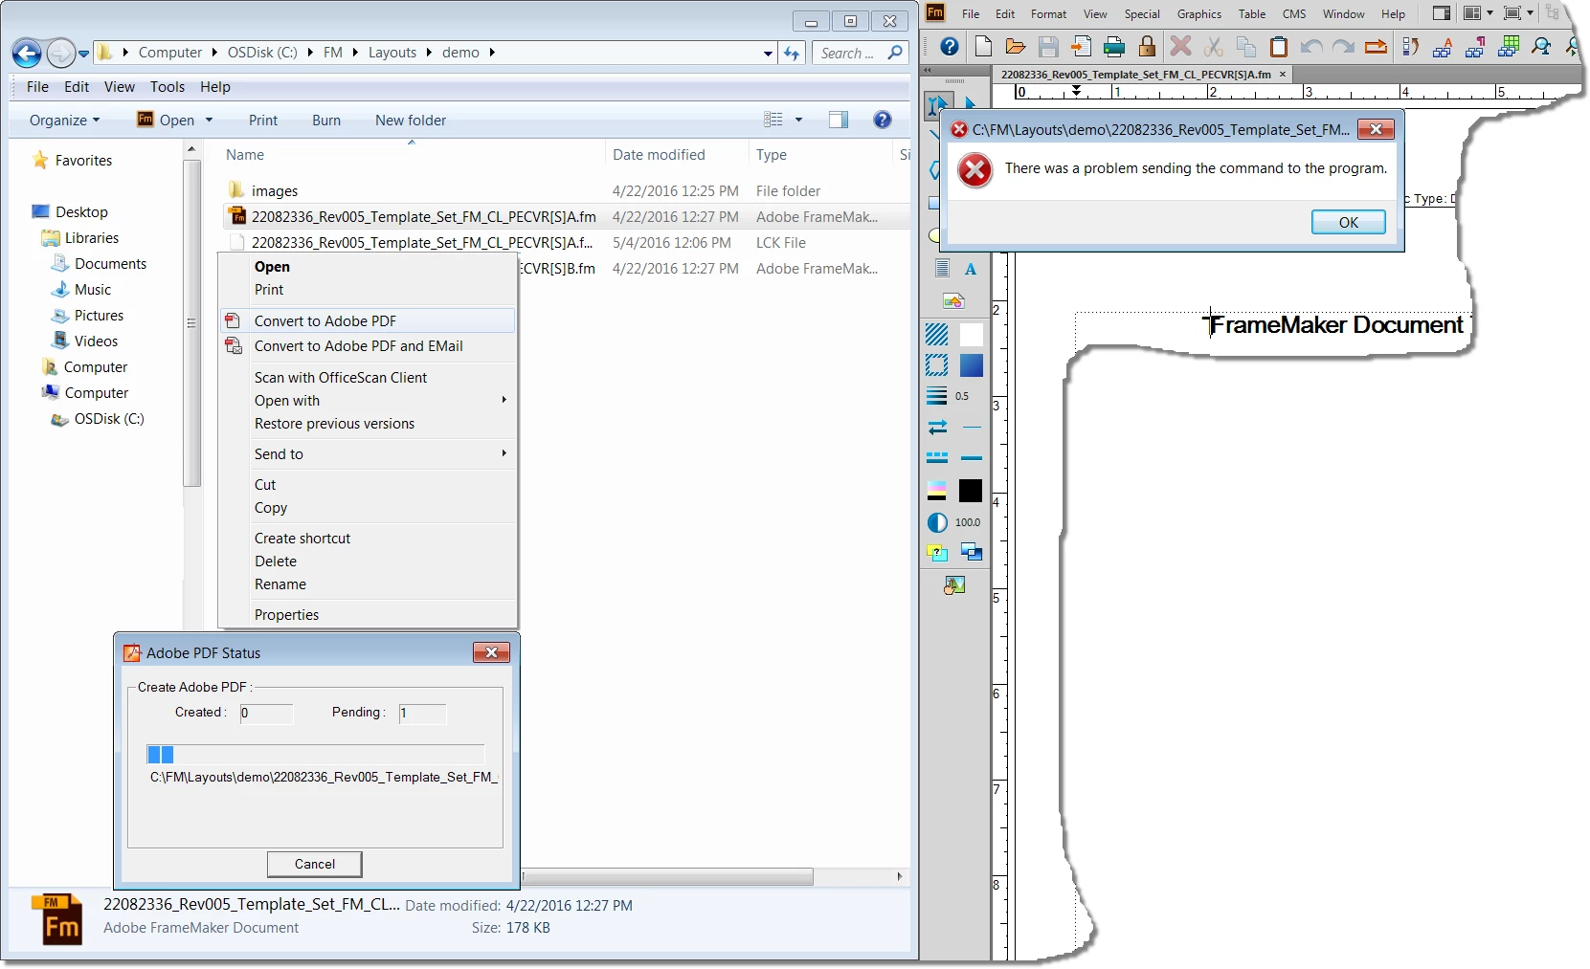Image resolution: width=1590 pixels, height=969 pixels.
Task: Open the Tools menu in Explorer
Action: pos(168,87)
